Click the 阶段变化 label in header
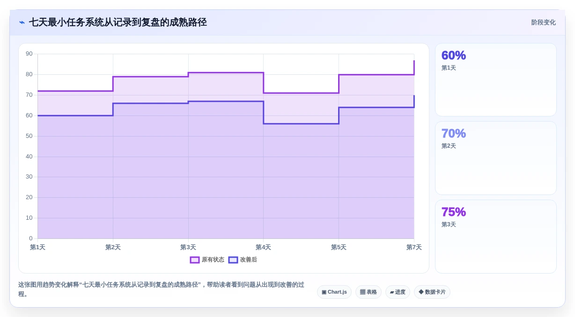575x317 pixels. click(x=543, y=22)
